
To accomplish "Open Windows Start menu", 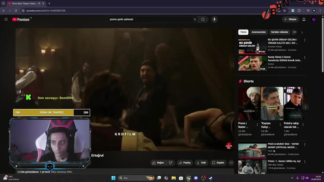I will [x=113, y=178].
